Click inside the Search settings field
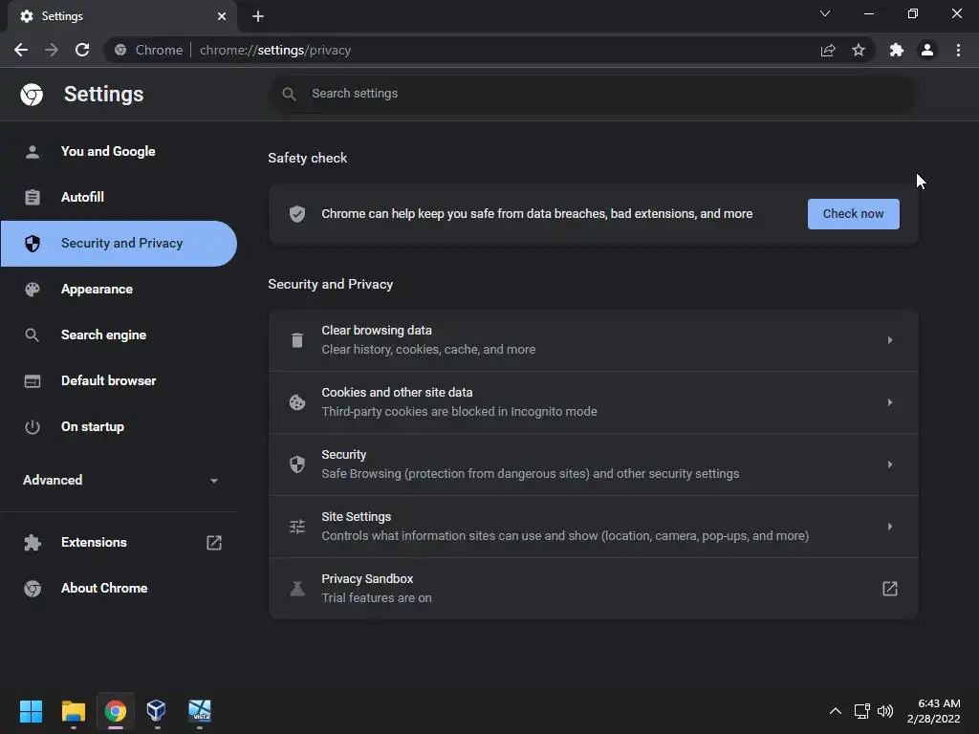Image resolution: width=979 pixels, height=734 pixels. 593,94
